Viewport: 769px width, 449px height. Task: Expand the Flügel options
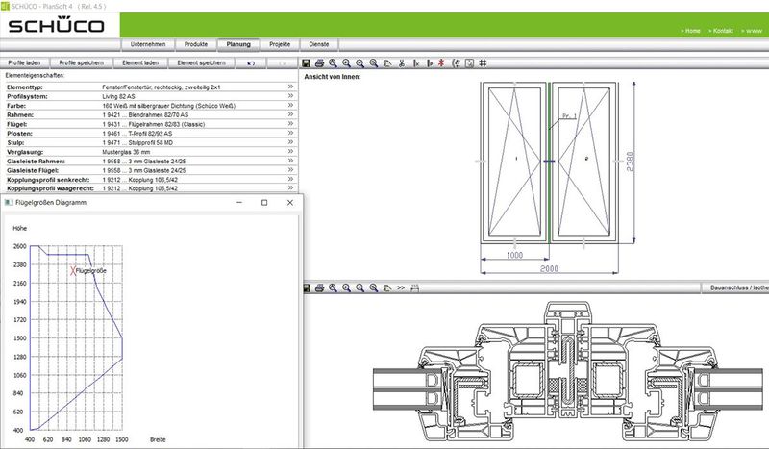click(x=290, y=123)
